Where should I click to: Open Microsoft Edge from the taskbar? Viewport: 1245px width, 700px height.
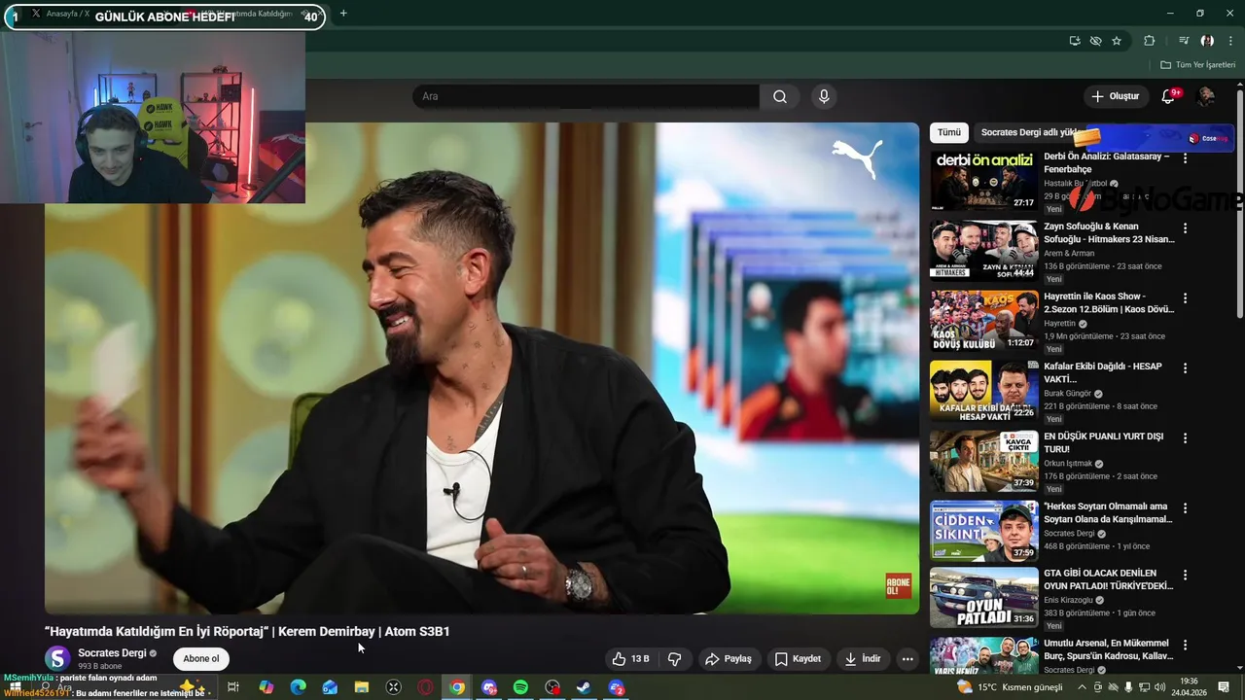click(298, 687)
